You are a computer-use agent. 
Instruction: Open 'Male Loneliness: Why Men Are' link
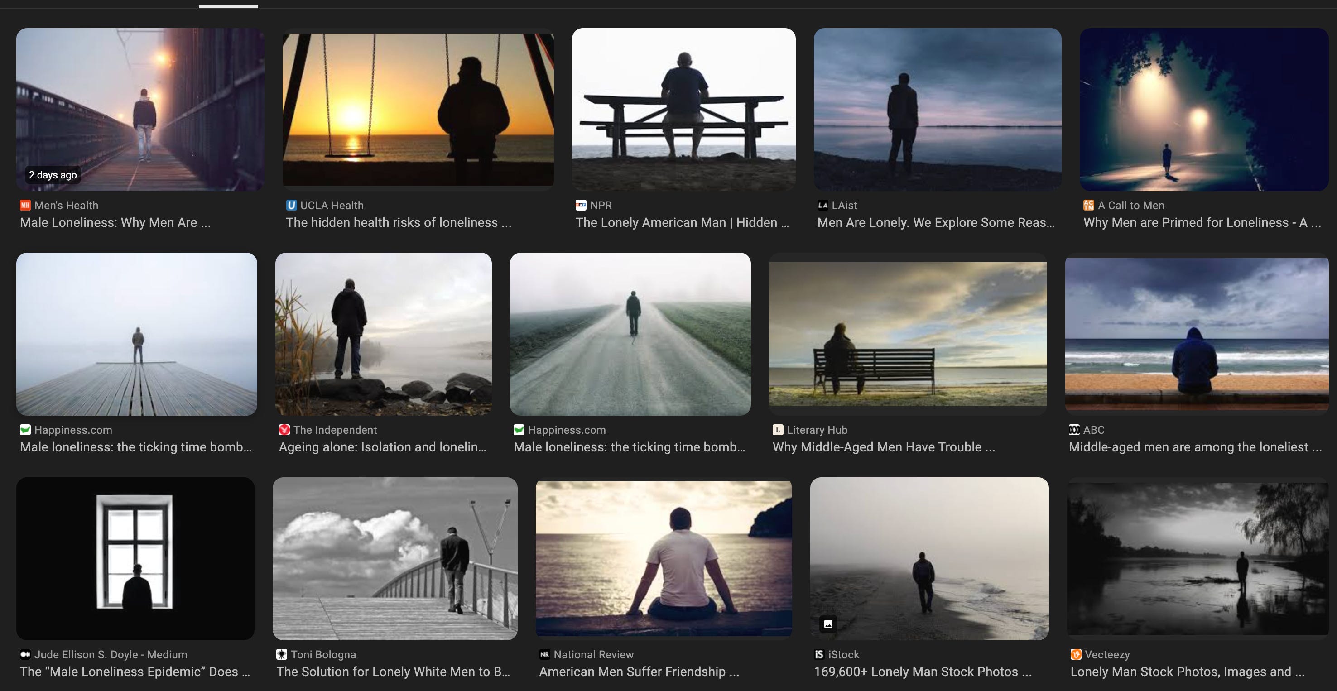click(x=115, y=222)
